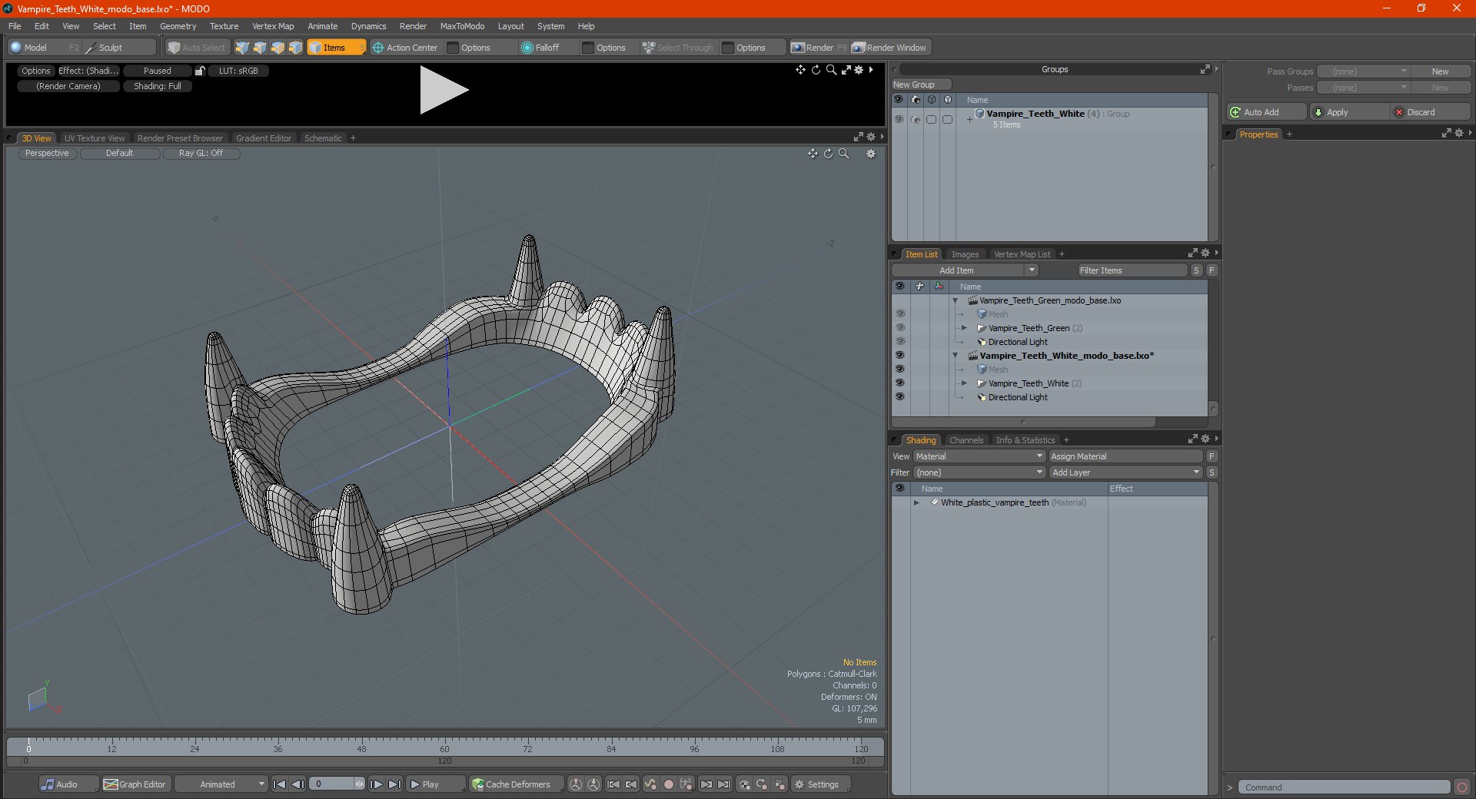Screen dimensions: 1476x799
Task: Expand the Vampire_Teeth_Green folder
Action: click(965, 328)
